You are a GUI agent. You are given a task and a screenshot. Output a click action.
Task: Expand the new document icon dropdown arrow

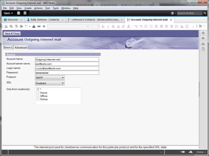(x=30, y=27)
